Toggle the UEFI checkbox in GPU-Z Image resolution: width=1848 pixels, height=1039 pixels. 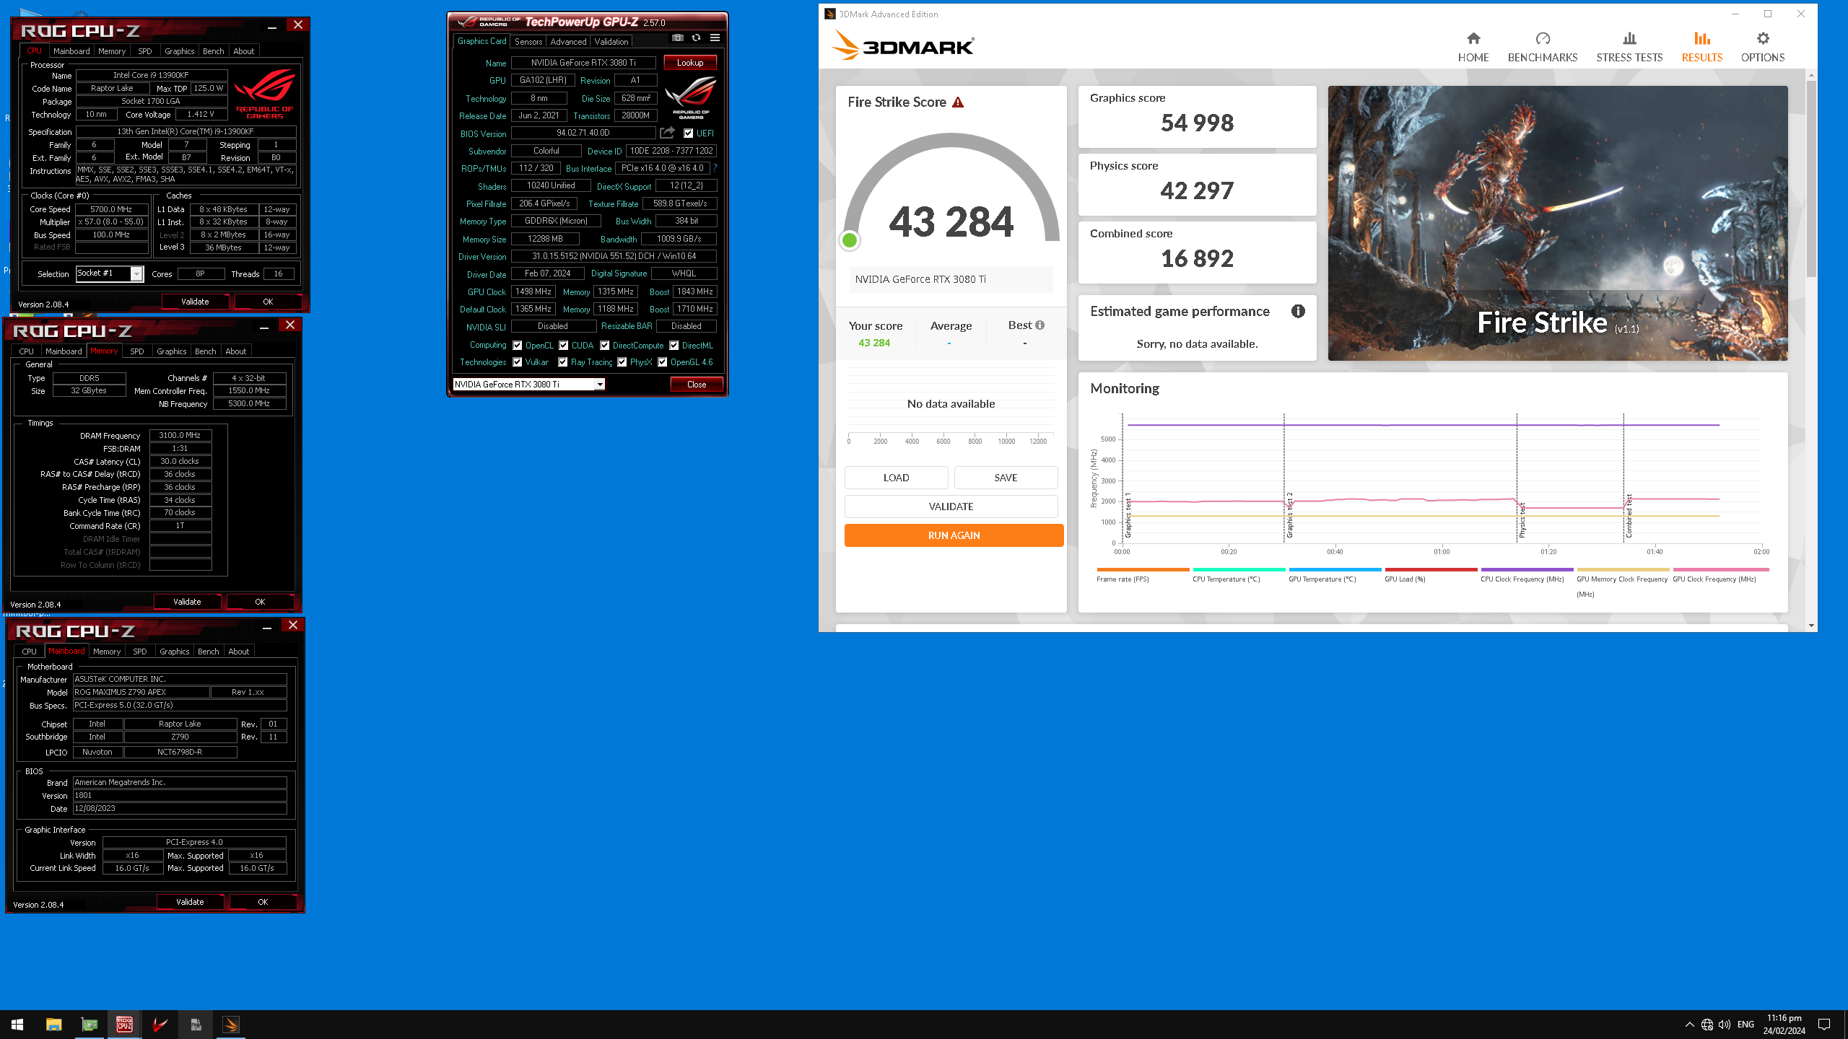point(689,133)
